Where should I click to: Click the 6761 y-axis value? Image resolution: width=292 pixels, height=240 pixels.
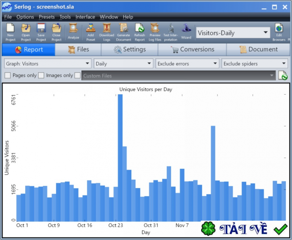(14, 100)
